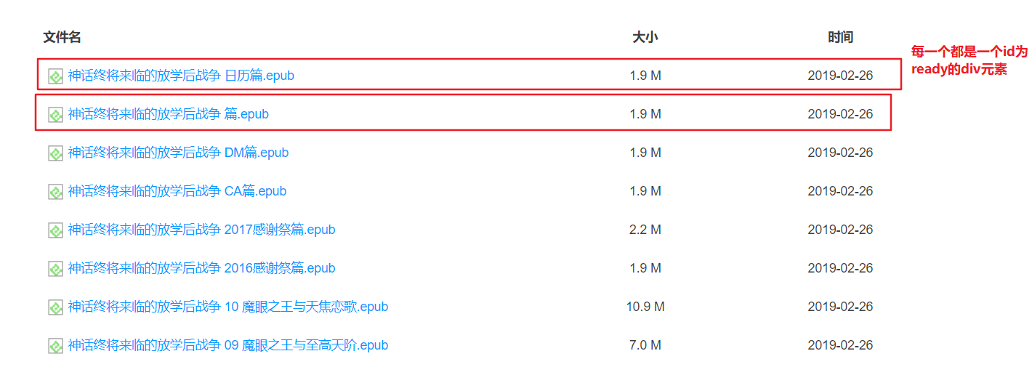
Task: Click epub file icon beside DM篇.epub
Action: (55, 153)
